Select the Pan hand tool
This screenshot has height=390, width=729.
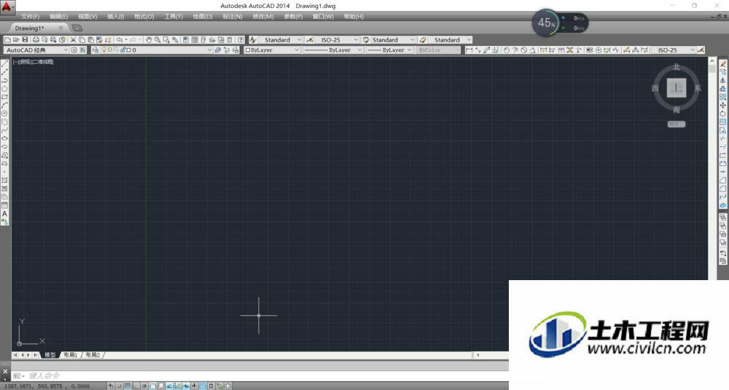[148, 40]
